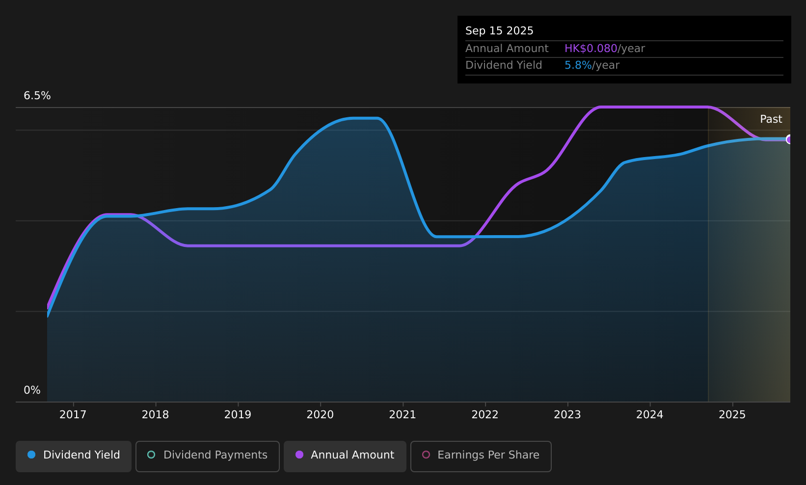Click the Past region label

coord(771,119)
